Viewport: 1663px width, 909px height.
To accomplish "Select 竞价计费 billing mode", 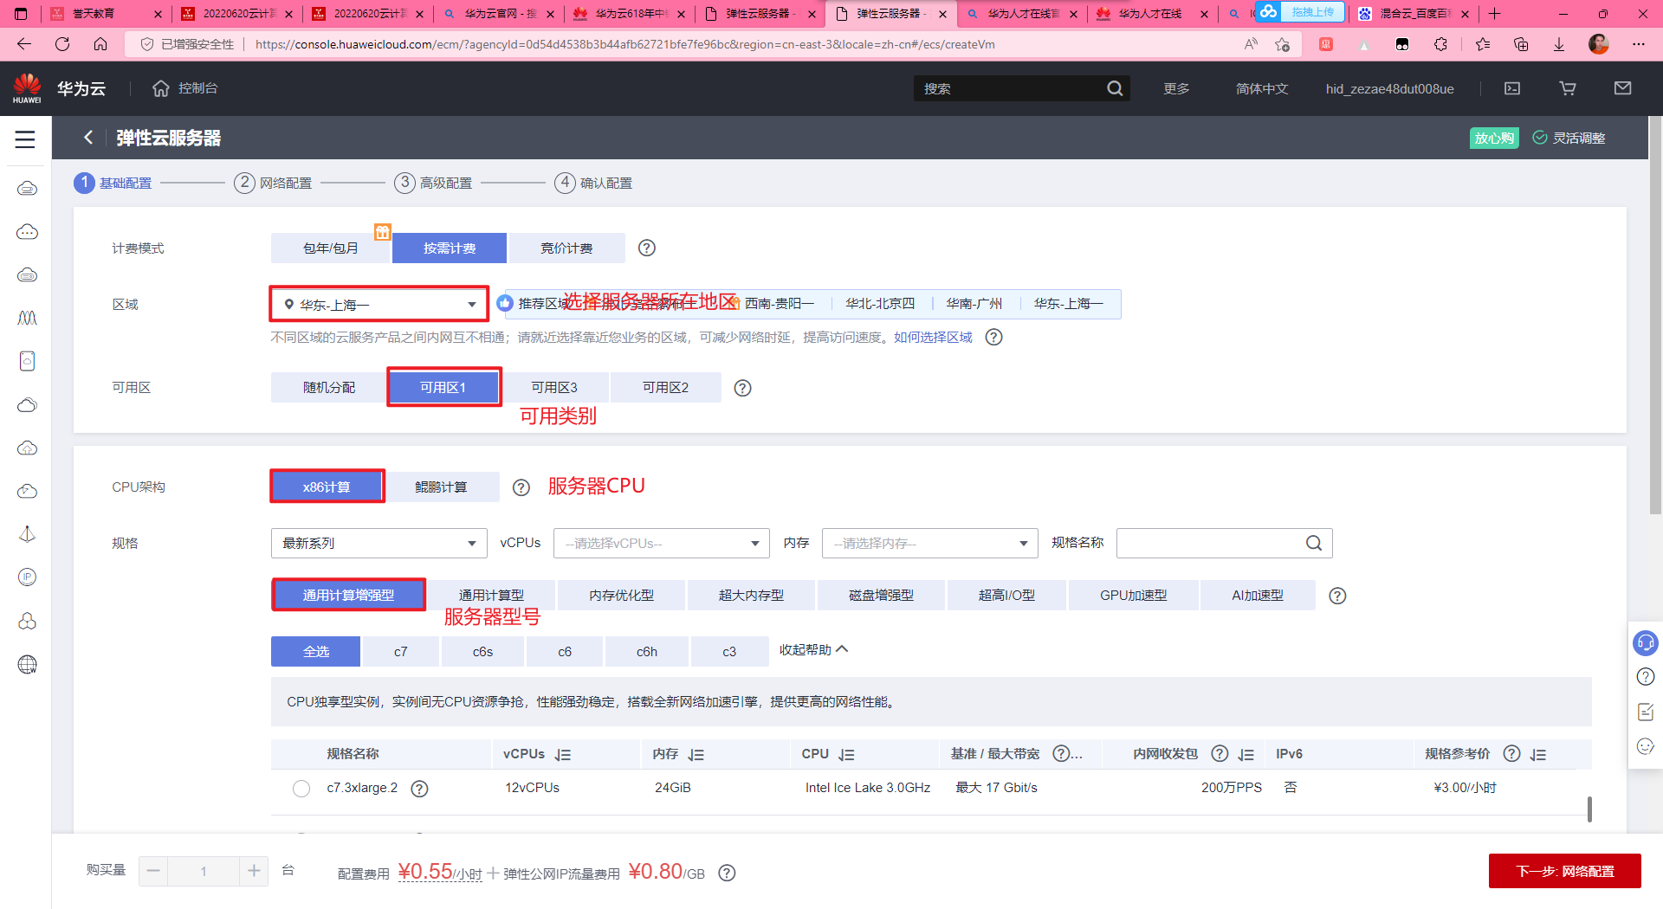I will pos(566,248).
